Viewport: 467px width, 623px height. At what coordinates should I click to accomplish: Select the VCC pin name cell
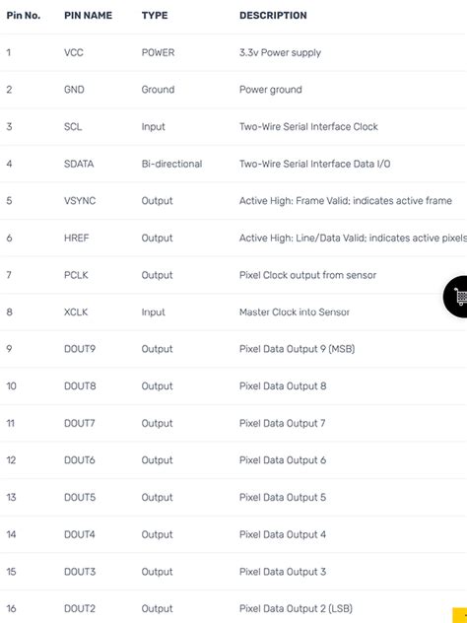point(74,52)
